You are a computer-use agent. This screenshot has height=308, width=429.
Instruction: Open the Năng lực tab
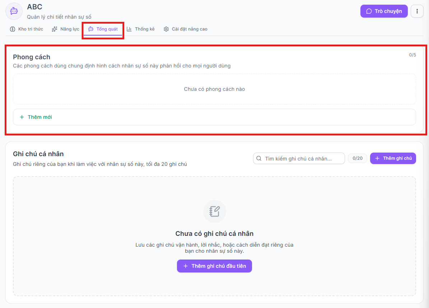coord(65,29)
